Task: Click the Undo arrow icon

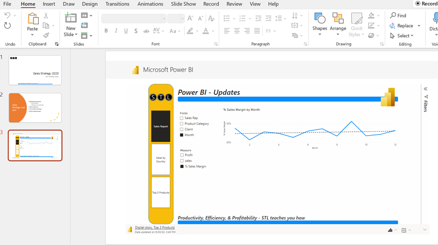Action: [x=8, y=15]
